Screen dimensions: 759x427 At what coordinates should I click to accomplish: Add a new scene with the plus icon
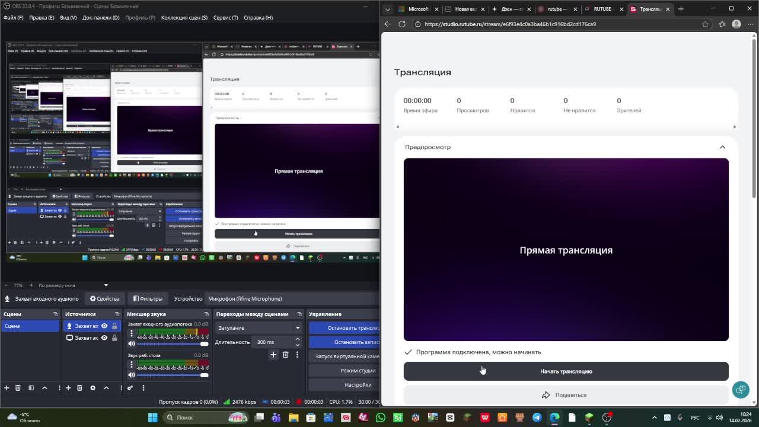click(7, 388)
